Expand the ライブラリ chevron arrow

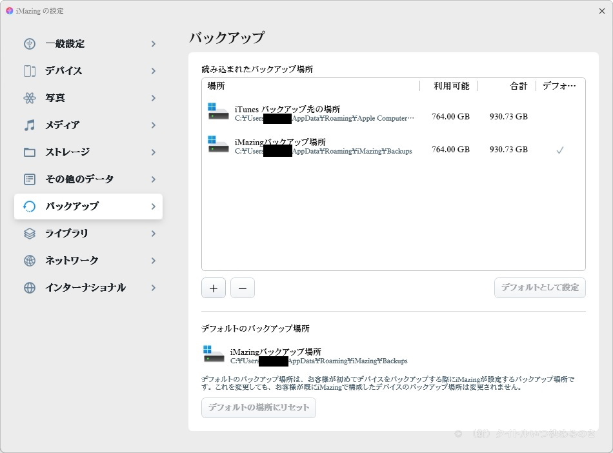point(154,234)
